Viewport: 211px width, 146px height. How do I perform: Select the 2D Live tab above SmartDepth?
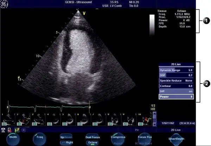(176, 130)
